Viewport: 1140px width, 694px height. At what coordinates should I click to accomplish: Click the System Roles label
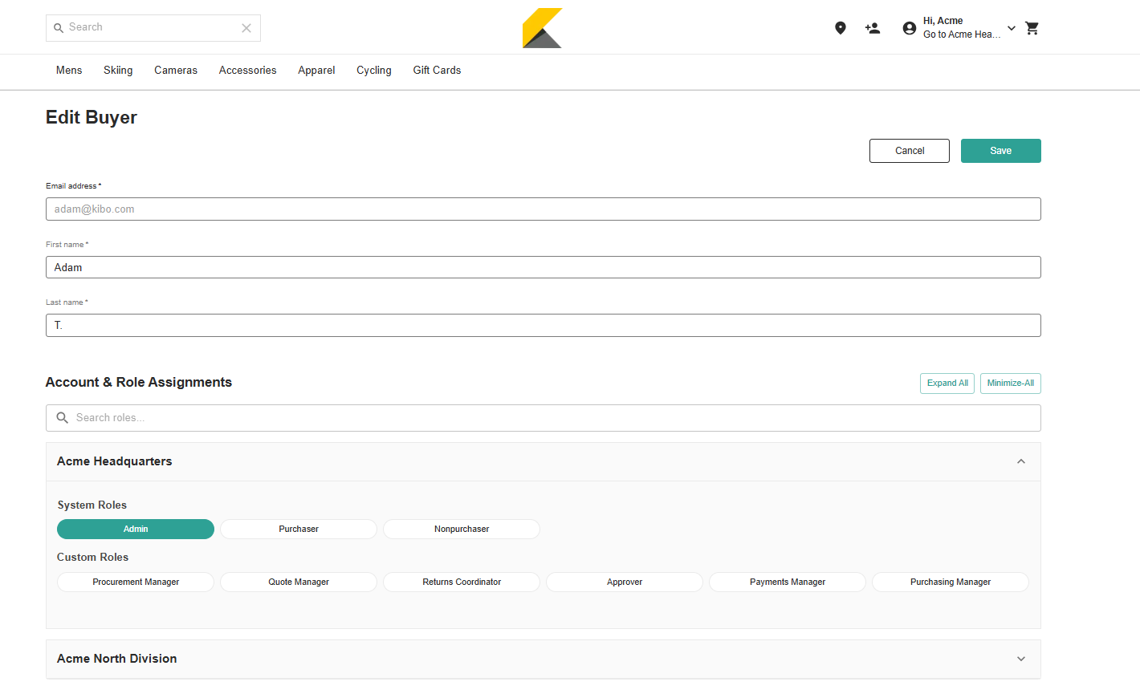(x=92, y=505)
